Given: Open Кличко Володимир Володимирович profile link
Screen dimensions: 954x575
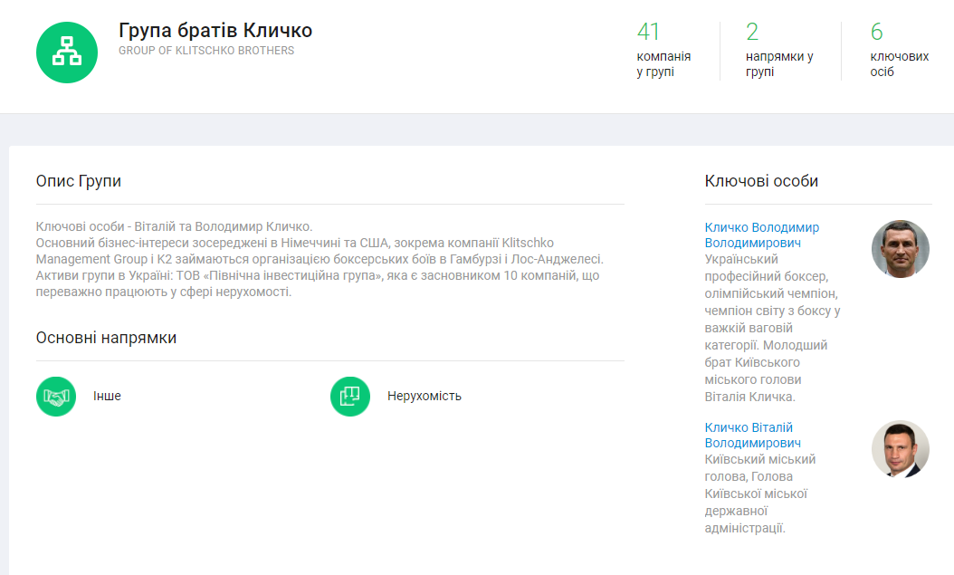Looking at the screenshot, I should coord(761,235).
